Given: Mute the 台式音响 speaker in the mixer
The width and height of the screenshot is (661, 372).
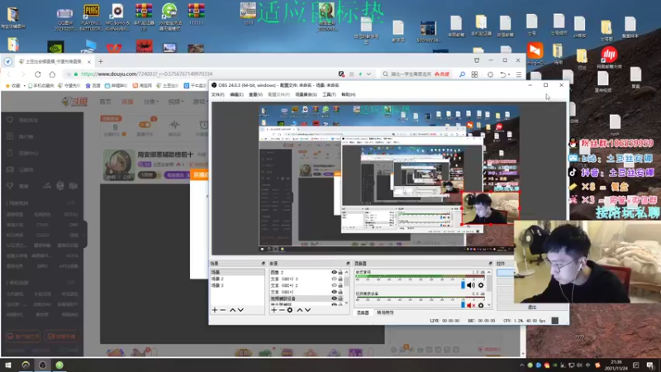Looking at the screenshot, I should point(471,285).
